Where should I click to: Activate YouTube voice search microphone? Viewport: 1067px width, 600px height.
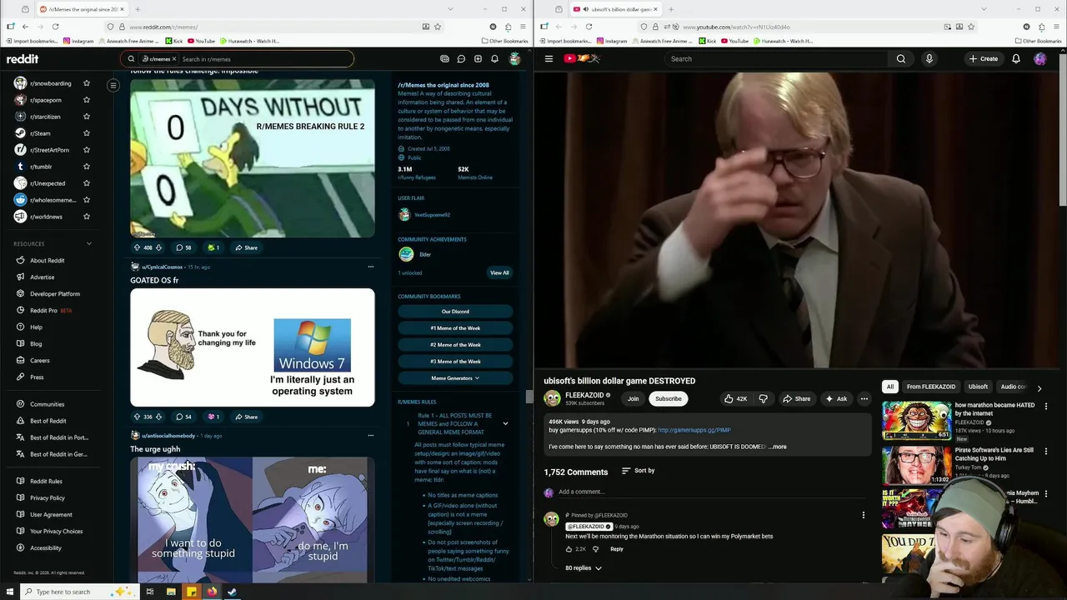(x=929, y=58)
